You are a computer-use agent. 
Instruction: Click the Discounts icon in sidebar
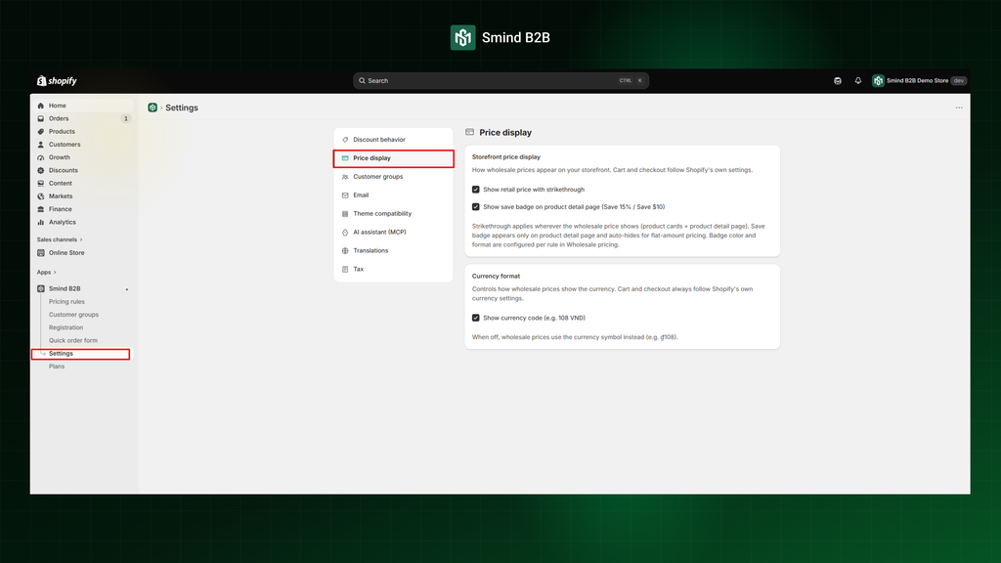[41, 170]
